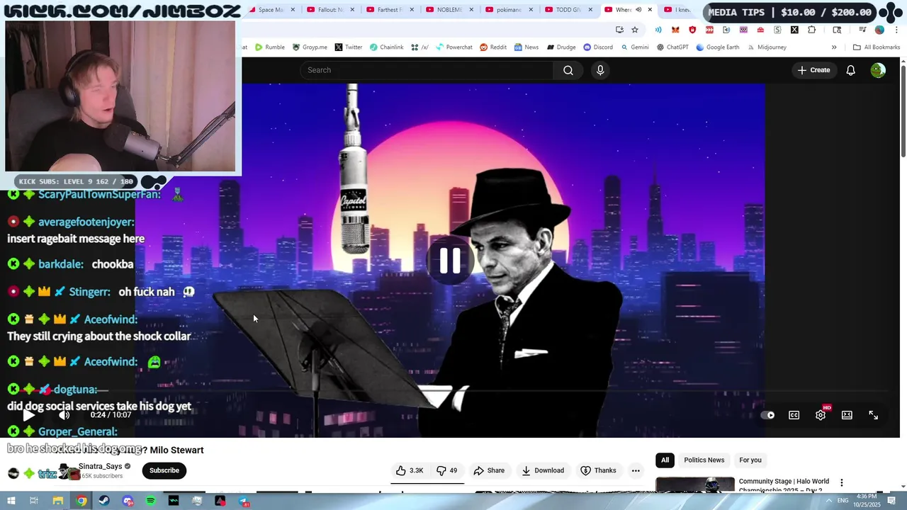Open the Extensions puzzle piece menu
Screen dimensions: 907x510
(812, 30)
